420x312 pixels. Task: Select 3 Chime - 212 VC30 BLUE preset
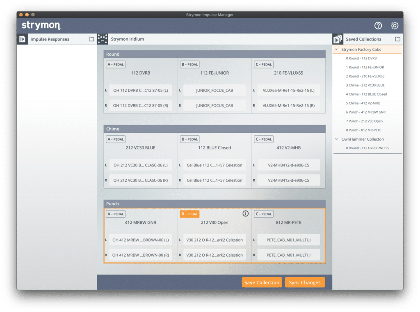tap(365, 85)
